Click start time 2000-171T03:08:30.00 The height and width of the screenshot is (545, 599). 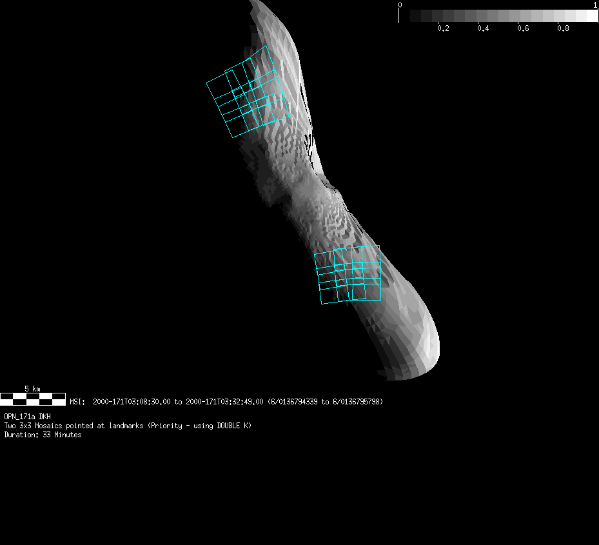coord(132,402)
